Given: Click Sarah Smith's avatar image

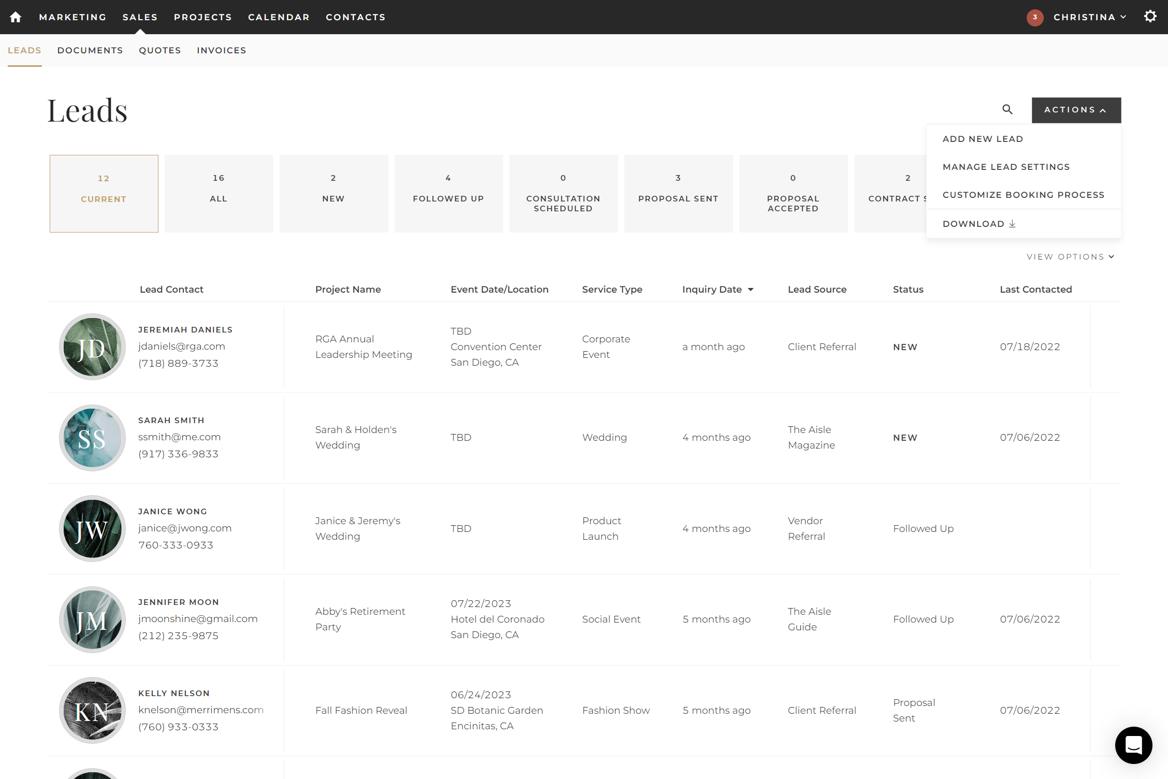Looking at the screenshot, I should tap(92, 438).
